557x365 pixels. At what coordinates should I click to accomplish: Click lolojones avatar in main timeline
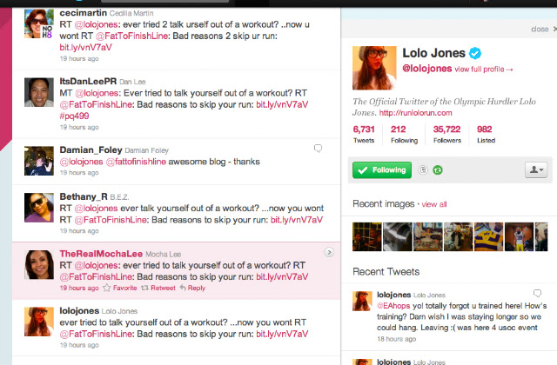tap(39, 322)
